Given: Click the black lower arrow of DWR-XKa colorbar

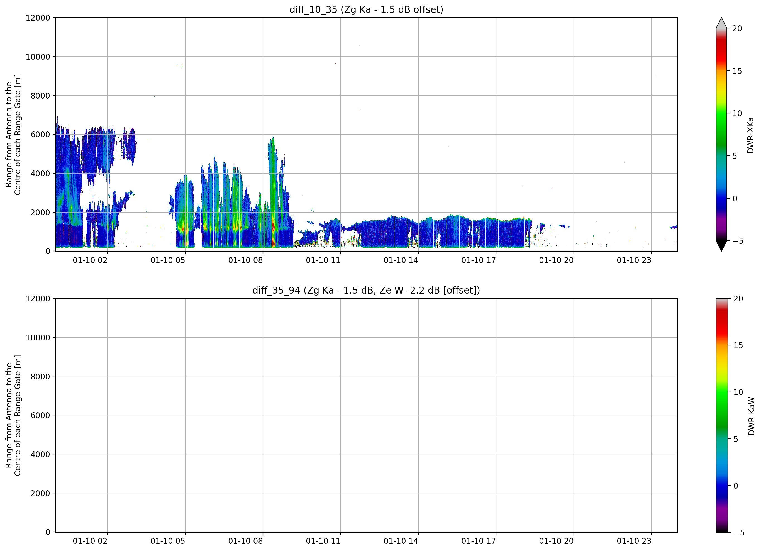Looking at the screenshot, I should click(x=721, y=246).
